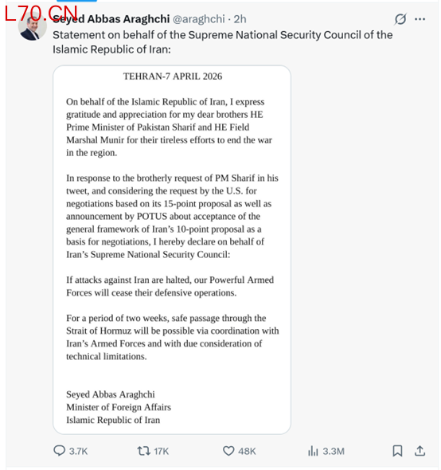This screenshot has height=470, width=441.
Task: Open the post via the 2h timestamp
Action: (240, 19)
